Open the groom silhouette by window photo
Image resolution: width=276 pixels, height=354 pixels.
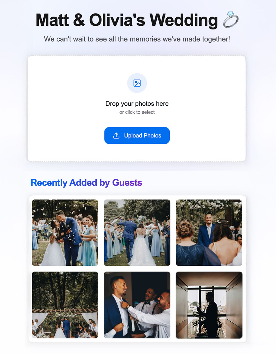coord(209,305)
